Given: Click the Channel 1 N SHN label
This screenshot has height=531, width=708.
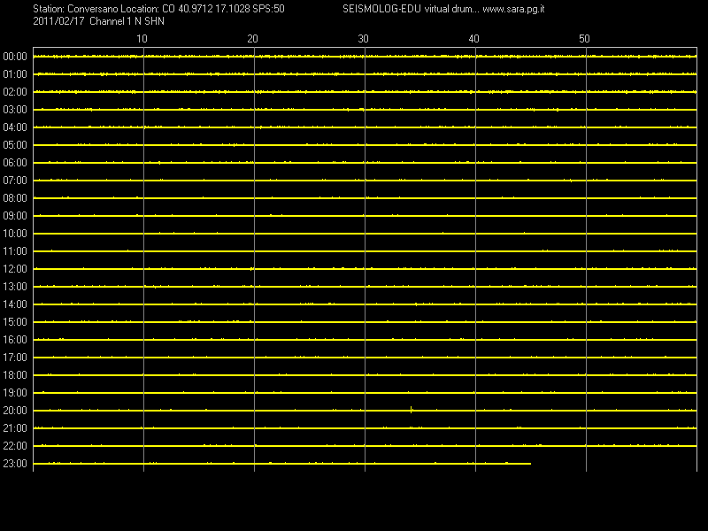Looking at the screenshot, I should coord(127,21).
